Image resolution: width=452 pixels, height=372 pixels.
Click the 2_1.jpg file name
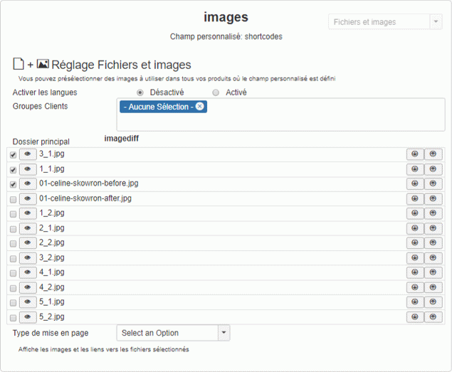[x=51, y=228]
